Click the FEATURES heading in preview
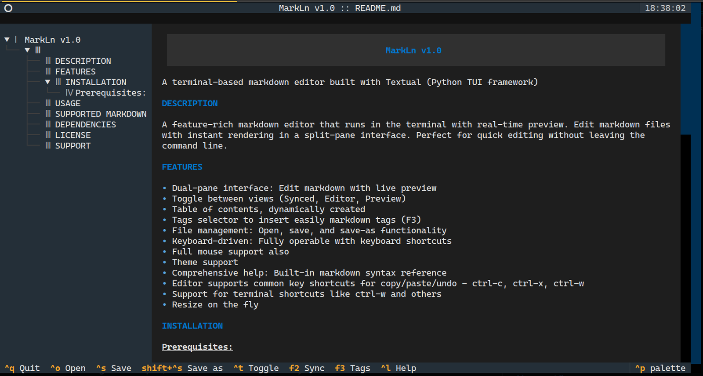This screenshot has height=376, width=703. pyautogui.click(x=182, y=167)
